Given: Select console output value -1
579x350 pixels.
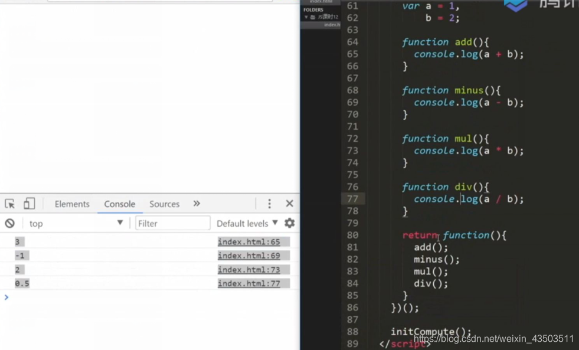Looking at the screenshot, I should click(20, 256).
